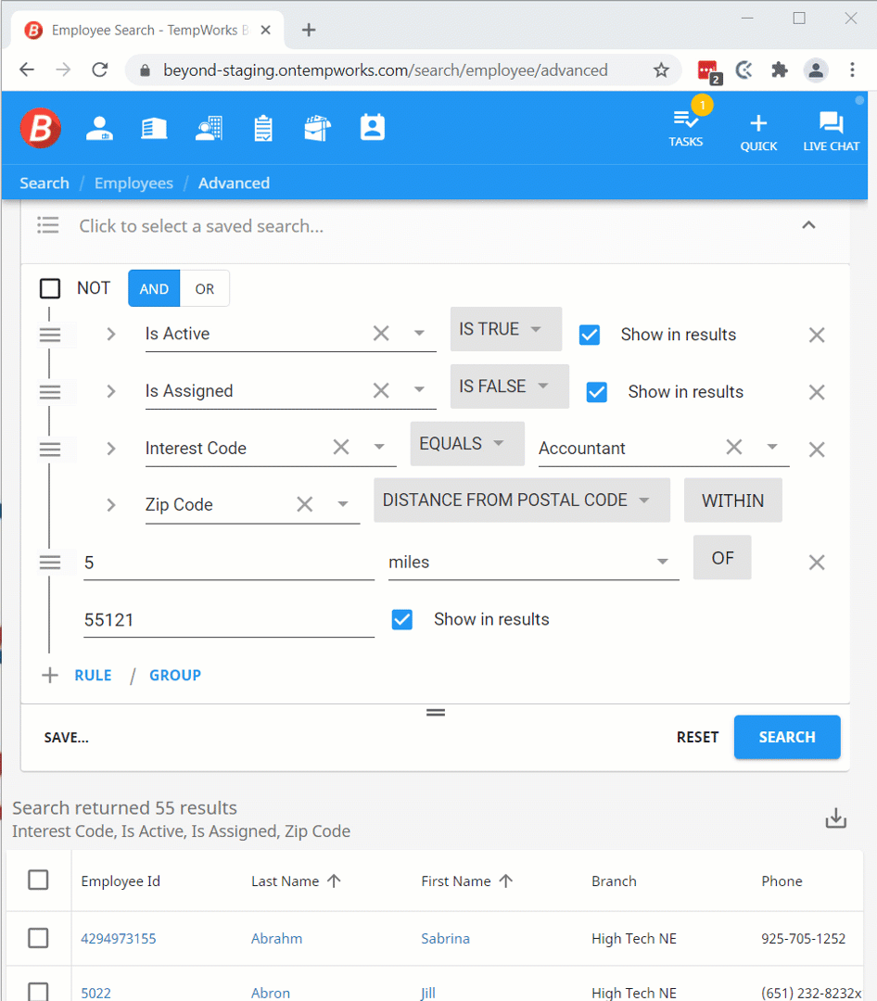Select the checkbox for employee Abrahm

(x=38, y=938)
